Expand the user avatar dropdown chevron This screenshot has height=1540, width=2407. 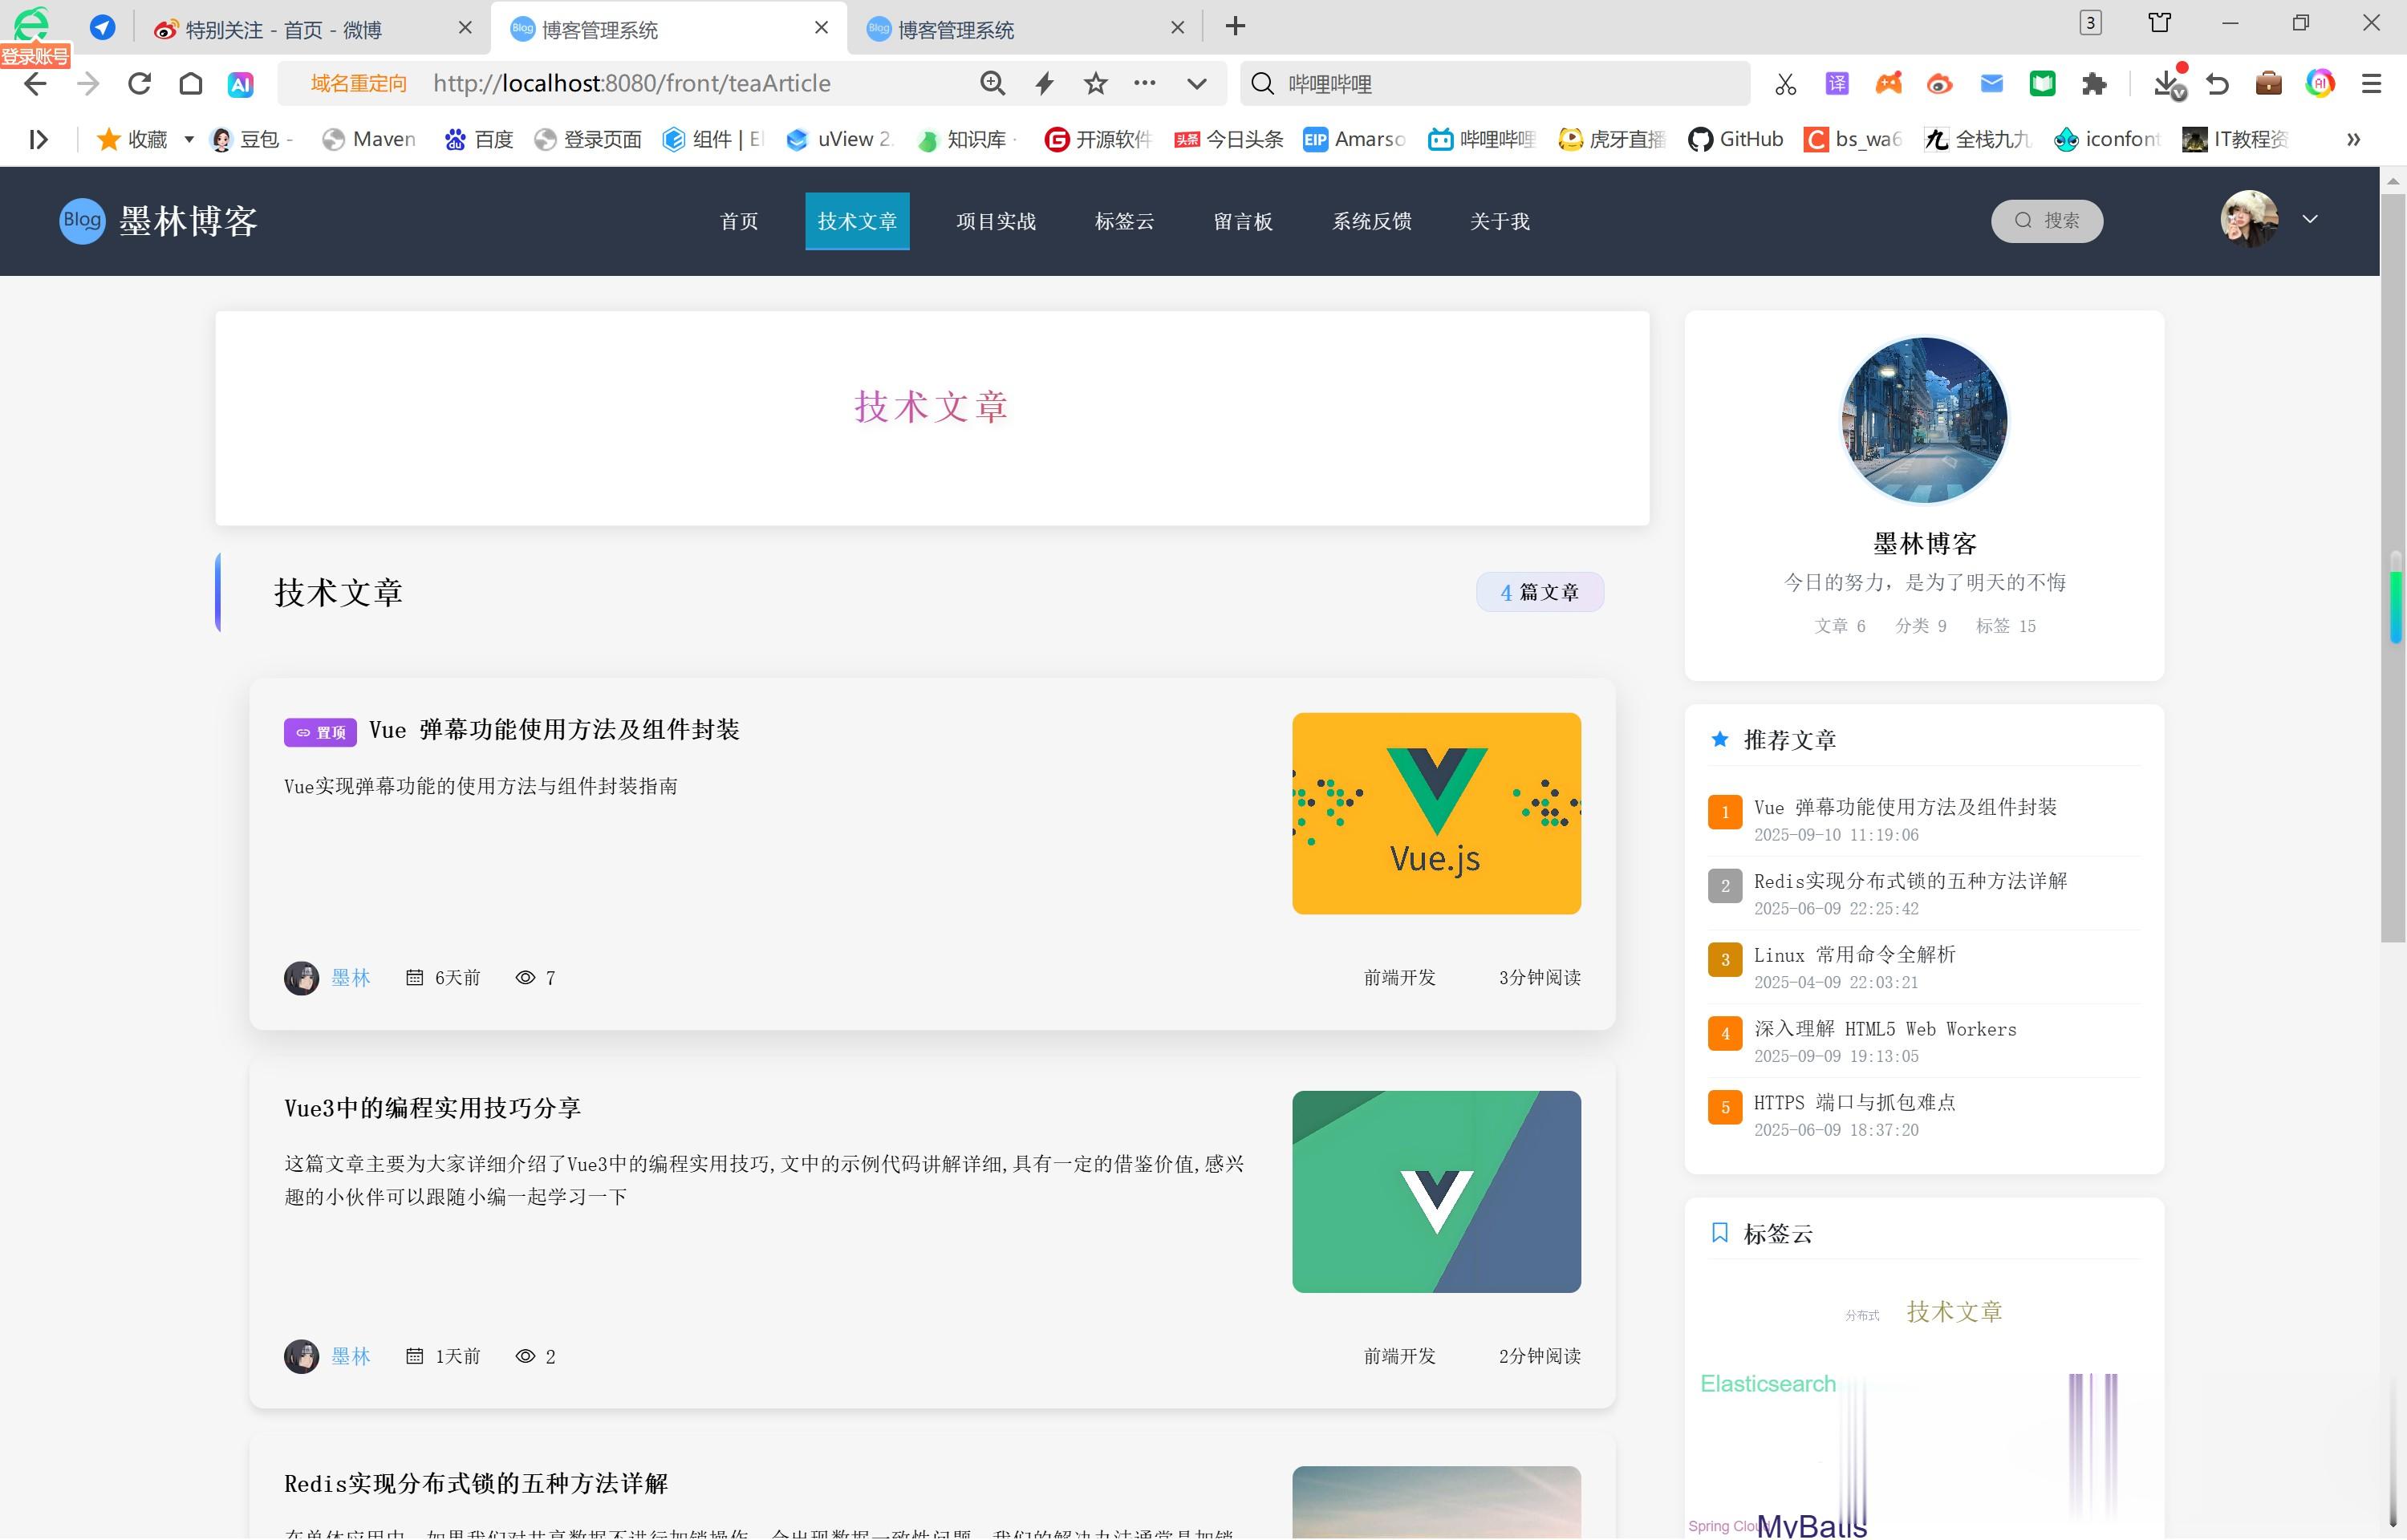coord(2309,219)
